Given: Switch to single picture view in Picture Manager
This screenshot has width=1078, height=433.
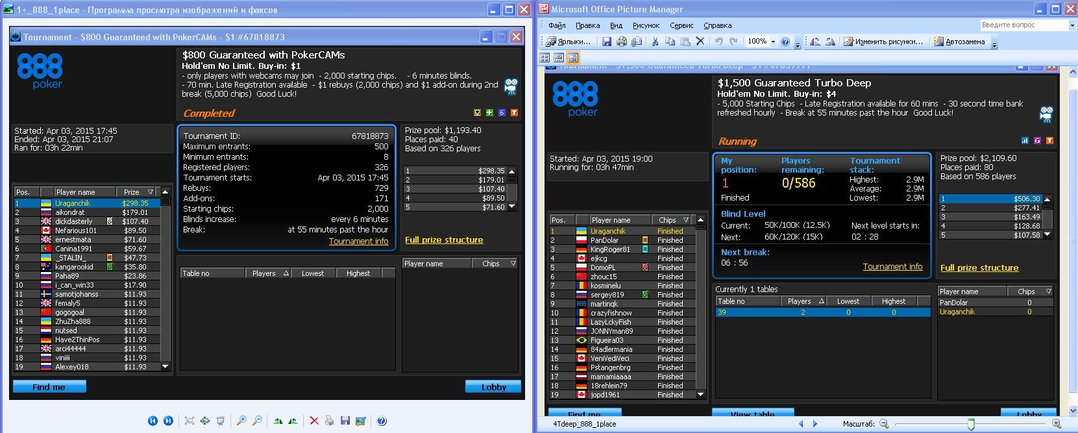Looking at the screenshot, I should (x=572, y=58).
